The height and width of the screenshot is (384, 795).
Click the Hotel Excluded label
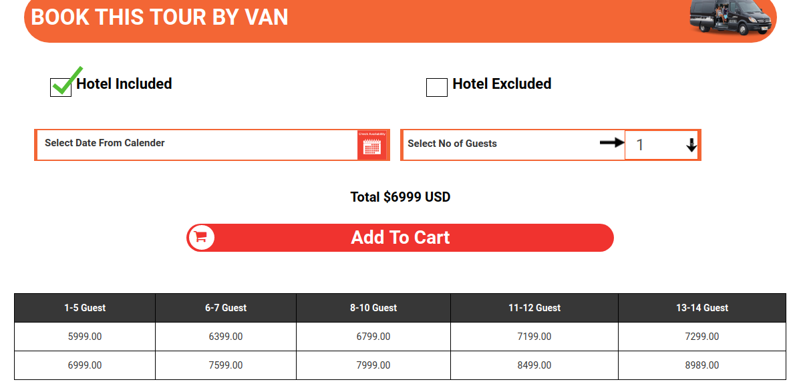(x=502, y=84)
